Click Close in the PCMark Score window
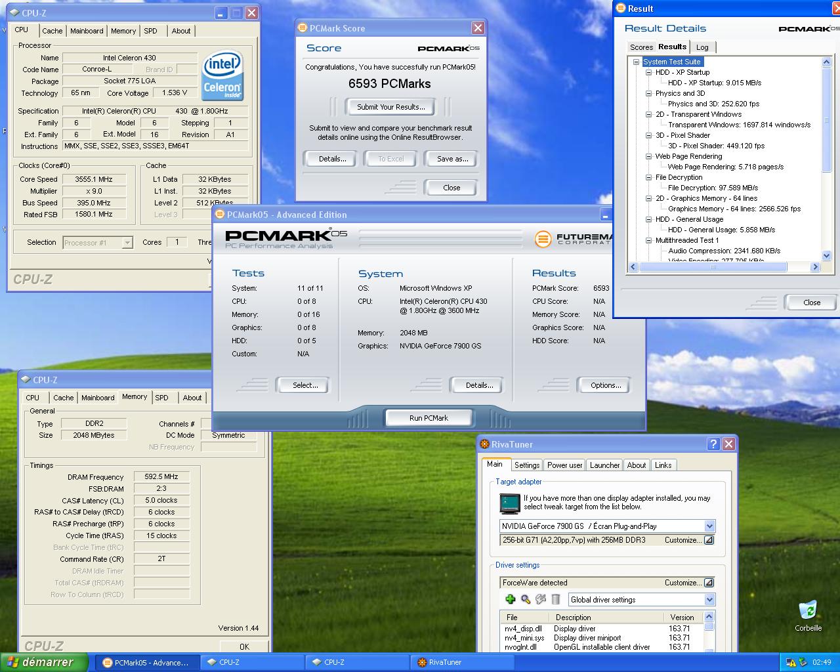840x672 pixels. pyautogui.click(x=451, y=188)
